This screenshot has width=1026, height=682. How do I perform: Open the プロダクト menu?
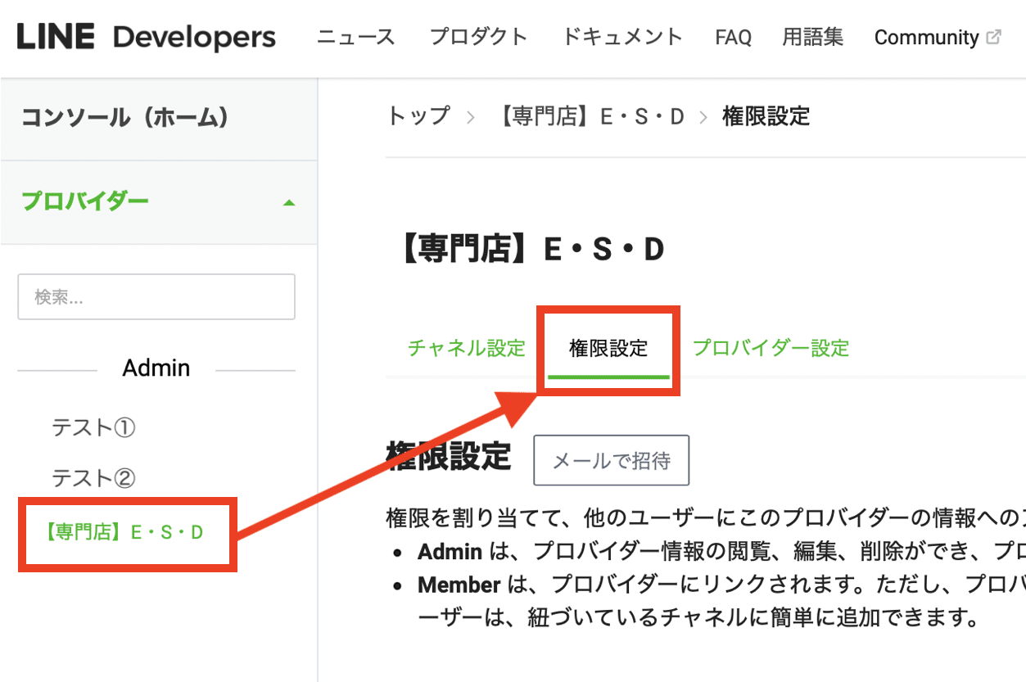point(478,37)
